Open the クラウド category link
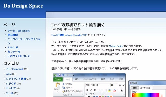Image resolution: width=166 pixels, height=97 pixels. (11, 84)
